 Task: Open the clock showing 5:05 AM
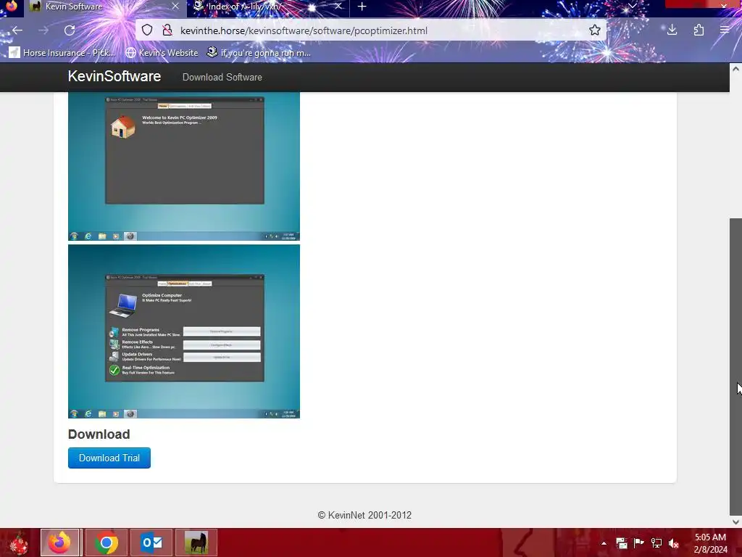710,543
